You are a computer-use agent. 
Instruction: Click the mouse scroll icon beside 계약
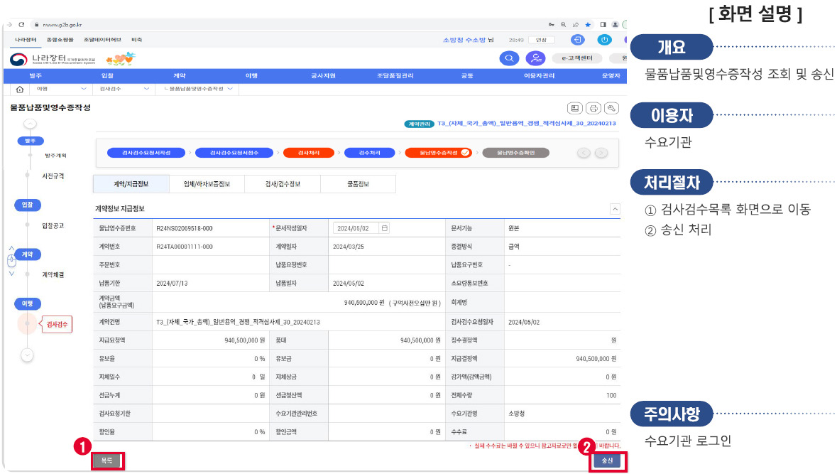pyautogui.click(x=12, y=261)
